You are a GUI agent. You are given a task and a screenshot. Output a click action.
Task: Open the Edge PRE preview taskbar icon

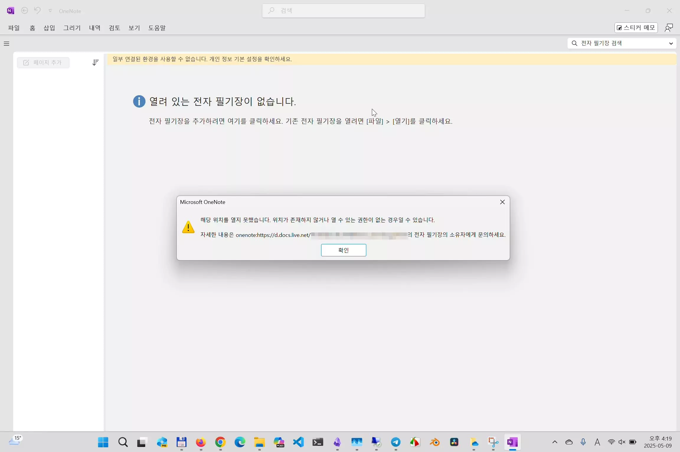[162, 442]
